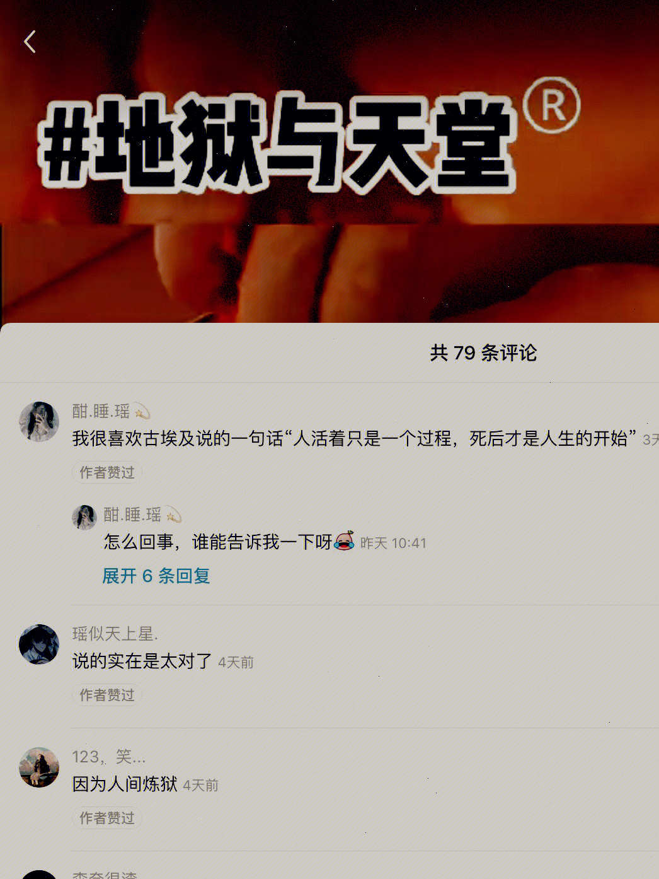Tap the 作者赞过 tag under the ancient Egypt comment

107,472
